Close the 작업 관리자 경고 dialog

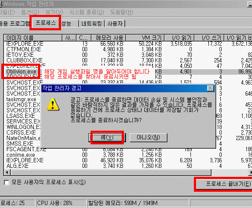point(211,88)
